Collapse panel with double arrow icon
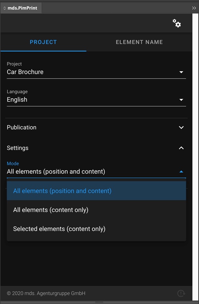Screen dimensions: 199x304 pyautogui.click(x=194, y=8)
